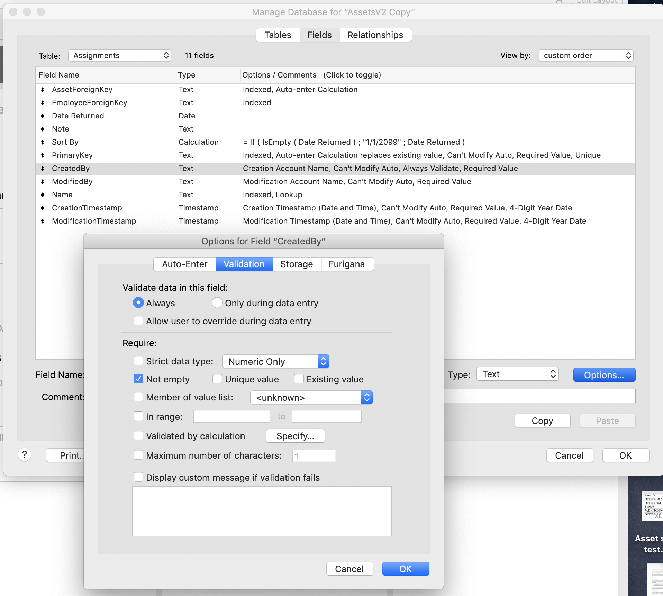Image resolution: width=663 pixels, height=596 pixels.
Task: Toggle the Options / Comments column header
Action: [x=438, y=75]
